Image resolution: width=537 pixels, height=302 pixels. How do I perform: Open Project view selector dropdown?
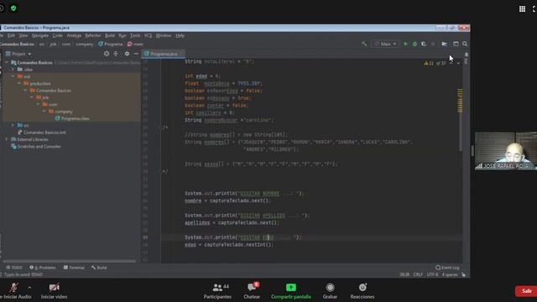pyautogui.click(x=18, y=54)
